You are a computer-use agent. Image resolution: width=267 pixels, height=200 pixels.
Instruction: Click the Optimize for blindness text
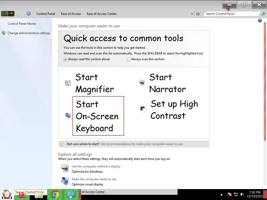[x=87, y=172]
